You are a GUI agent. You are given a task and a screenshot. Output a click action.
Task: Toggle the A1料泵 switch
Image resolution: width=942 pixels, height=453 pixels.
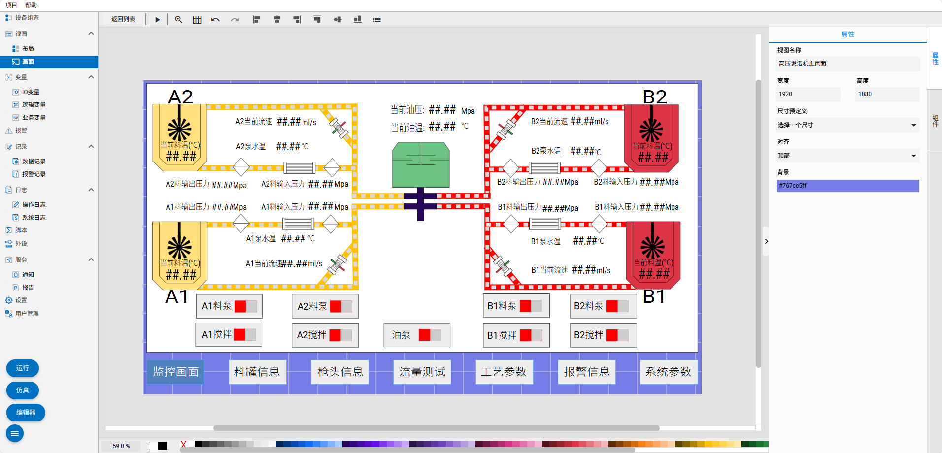(x=246, y=306)
